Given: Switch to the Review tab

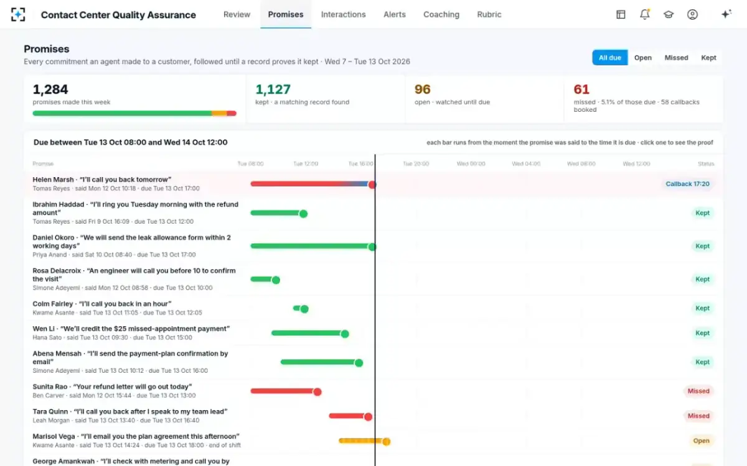Looking at the screenshot, I should click(237, 14).
